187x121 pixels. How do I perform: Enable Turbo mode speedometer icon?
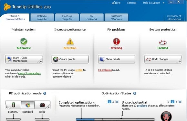pos(42,105)
